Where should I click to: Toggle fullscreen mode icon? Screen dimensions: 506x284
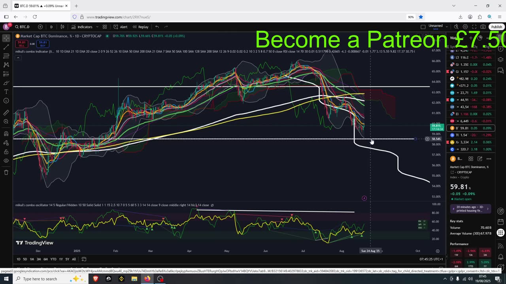coord(474,27)
